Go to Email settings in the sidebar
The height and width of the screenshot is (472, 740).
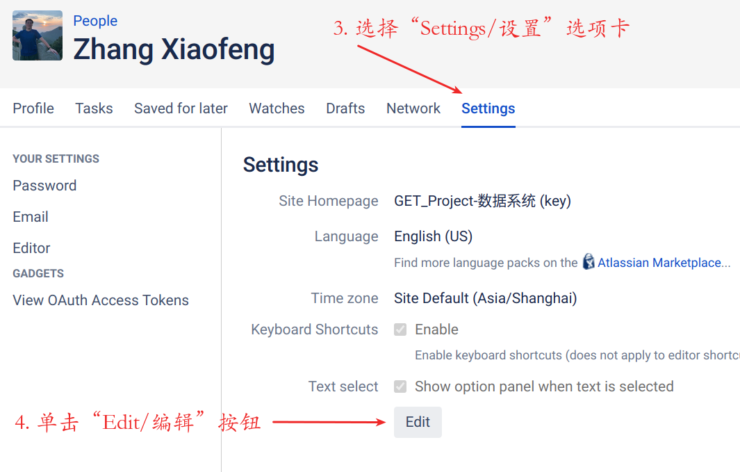click(31, 217)
